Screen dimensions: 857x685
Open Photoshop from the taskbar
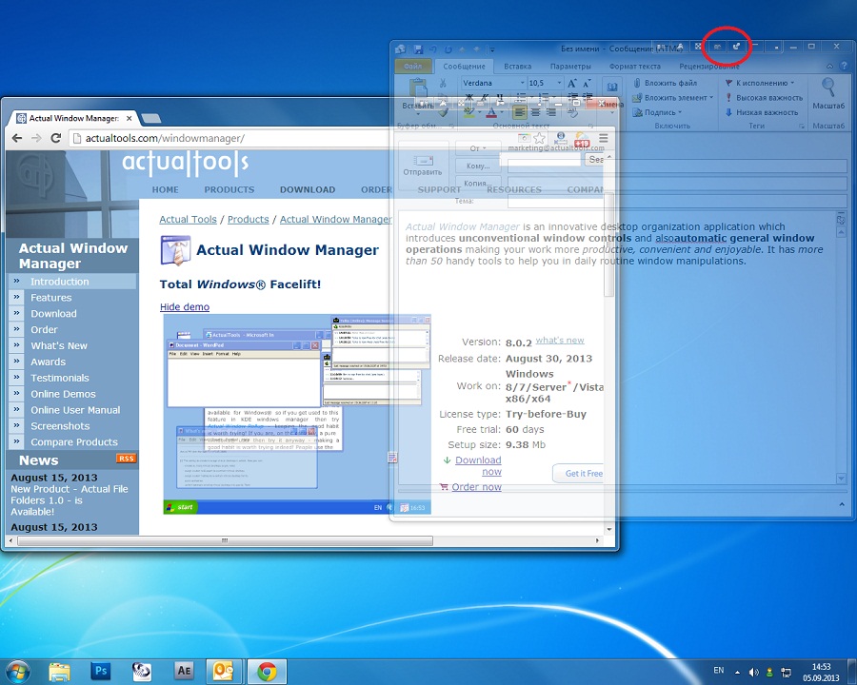tap(101, 671)
